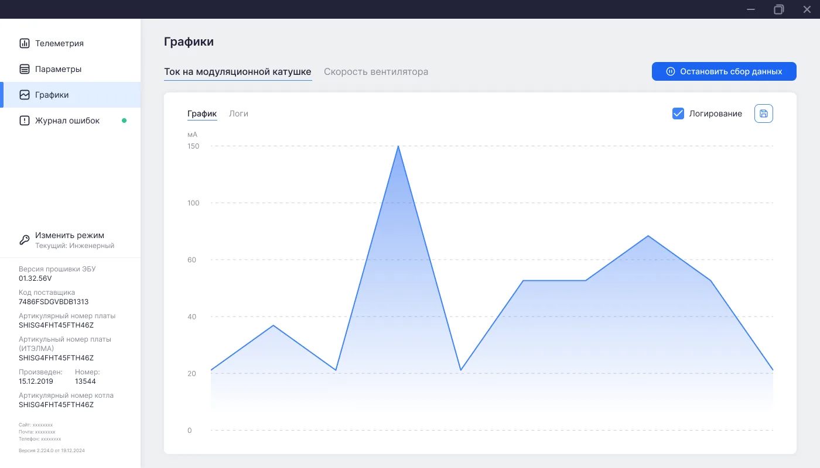Select the График sub-tab
The height and width of the screenshot is (468, 820).
click(202, 114)
